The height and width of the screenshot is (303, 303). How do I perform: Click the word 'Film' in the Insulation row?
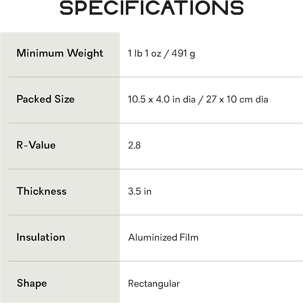[189, 237]
